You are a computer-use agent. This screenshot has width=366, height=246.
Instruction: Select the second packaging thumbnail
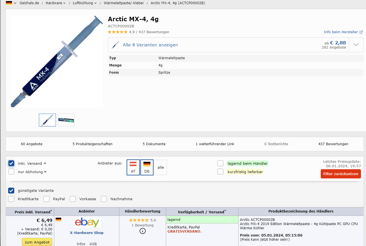tap(66, 120)
